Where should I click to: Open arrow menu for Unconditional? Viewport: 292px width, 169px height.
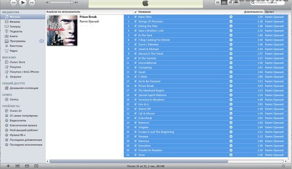(231, 63)
